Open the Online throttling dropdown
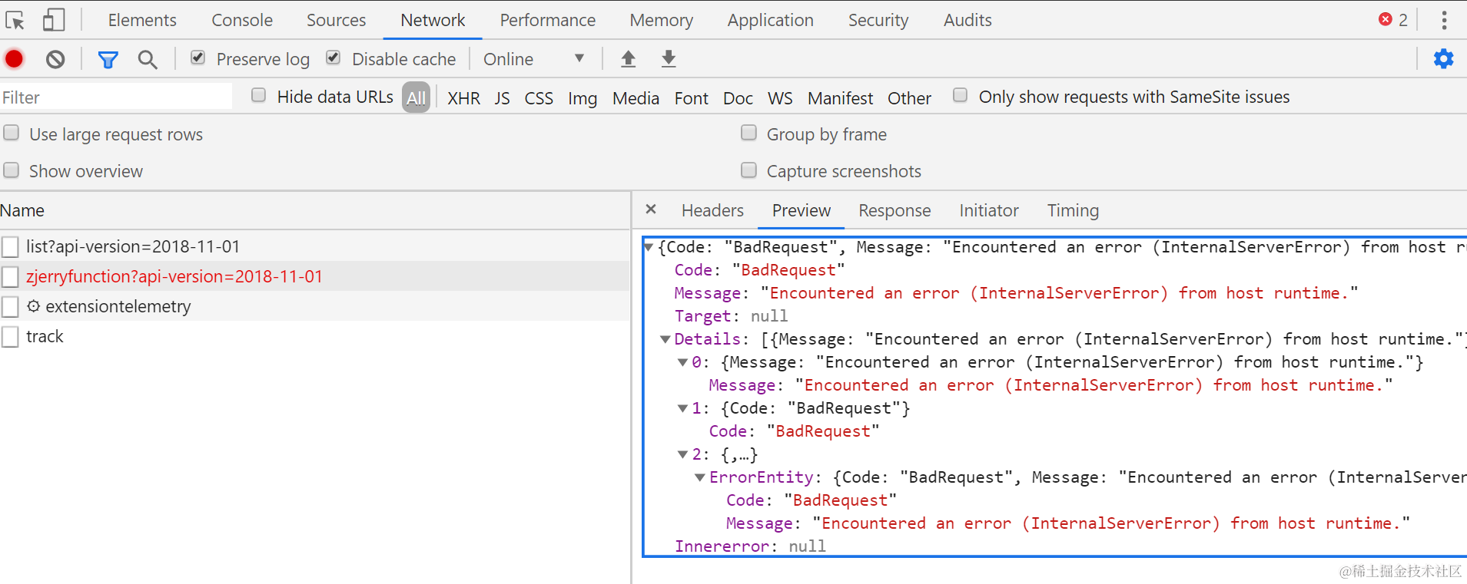1467x584 pixels. point(534,59)
